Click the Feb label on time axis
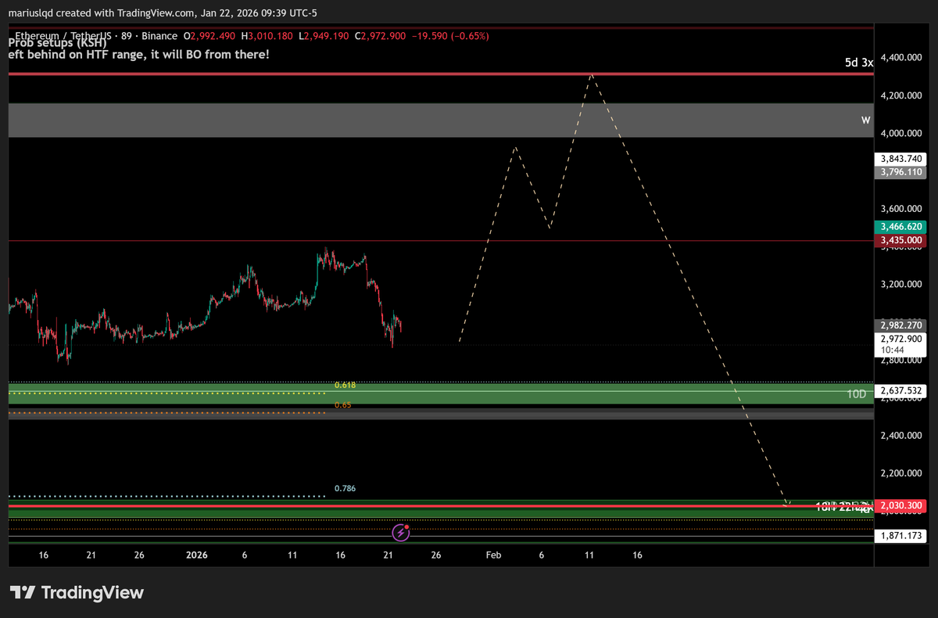The image size is (938, 618). [x=493, y=555]
